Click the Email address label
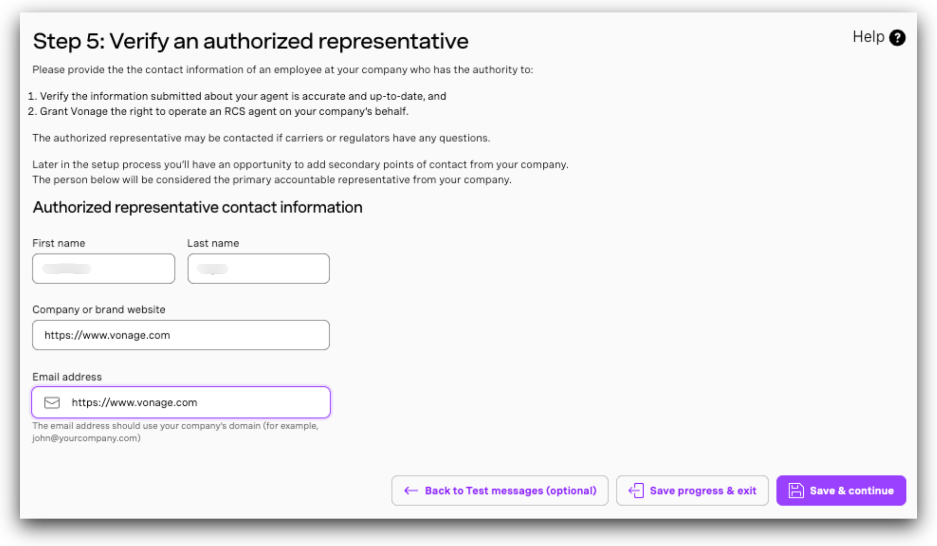The image size is (937, 546). [67, 377]
